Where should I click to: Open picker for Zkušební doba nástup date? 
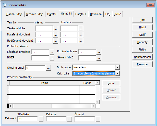click(55, 29)
